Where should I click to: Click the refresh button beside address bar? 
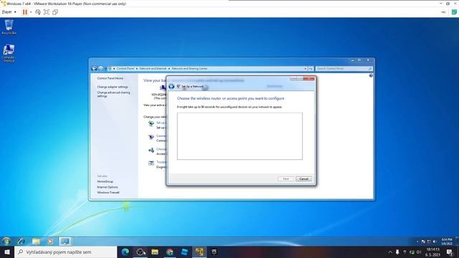[x=311, y=69]
